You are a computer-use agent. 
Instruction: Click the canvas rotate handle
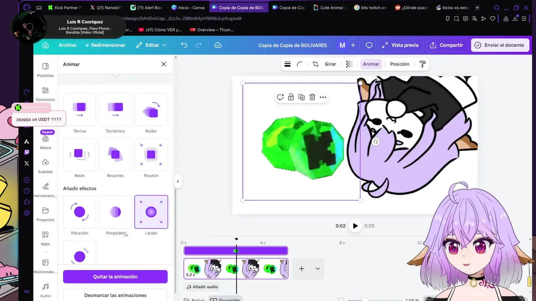pyautogui.click(x=376, y=142)
